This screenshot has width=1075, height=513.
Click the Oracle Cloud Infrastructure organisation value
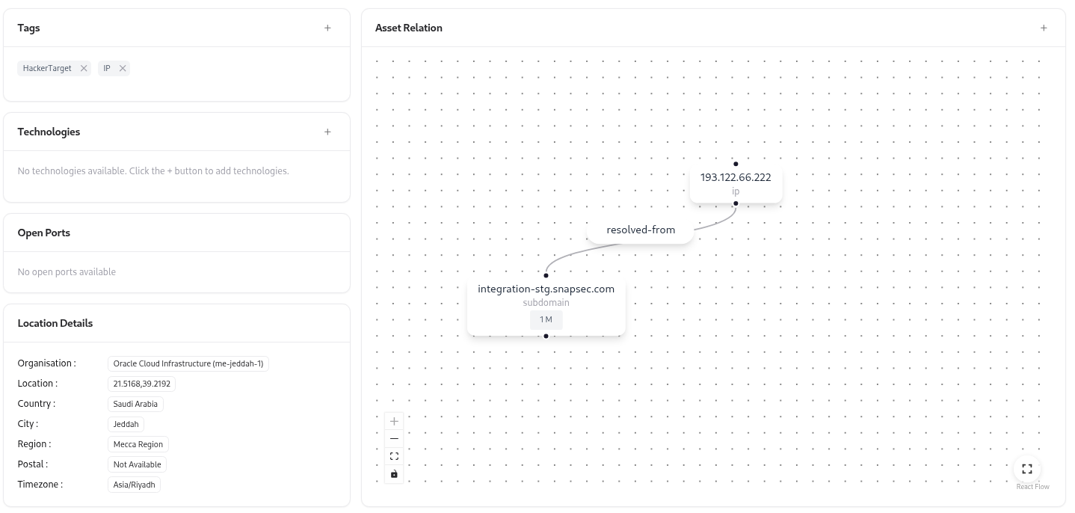188,363
